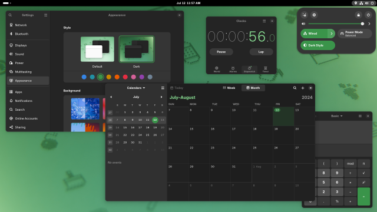Choose the orange accent color
This screenshot has width=377, height=212.
tap(117, 77)
